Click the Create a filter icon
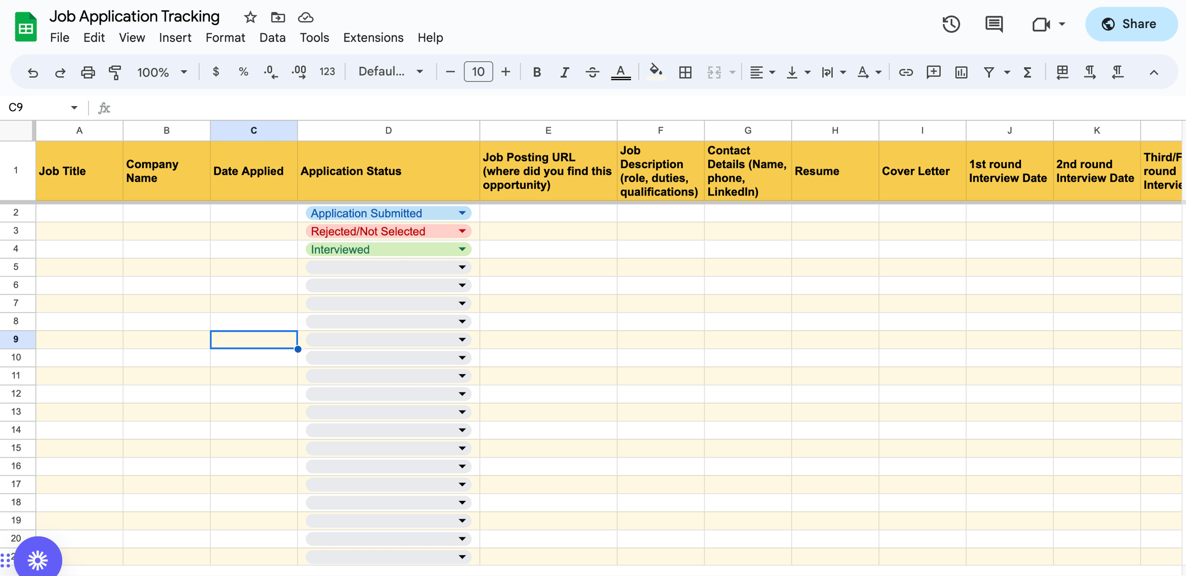 coord(988,72)
